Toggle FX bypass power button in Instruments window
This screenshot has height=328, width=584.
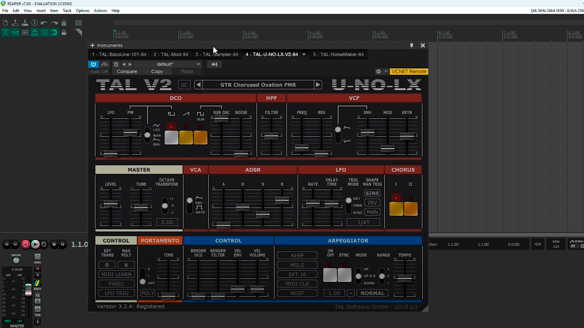coord(93,64)
